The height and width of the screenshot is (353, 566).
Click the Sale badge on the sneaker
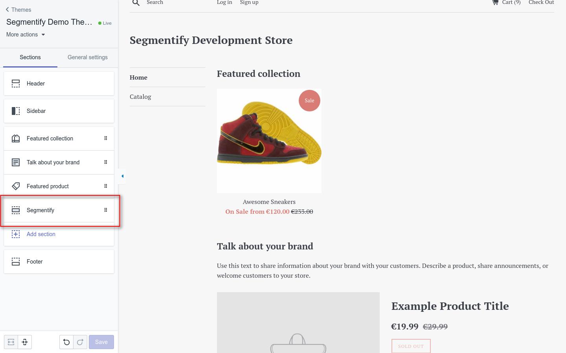point(309,100)
